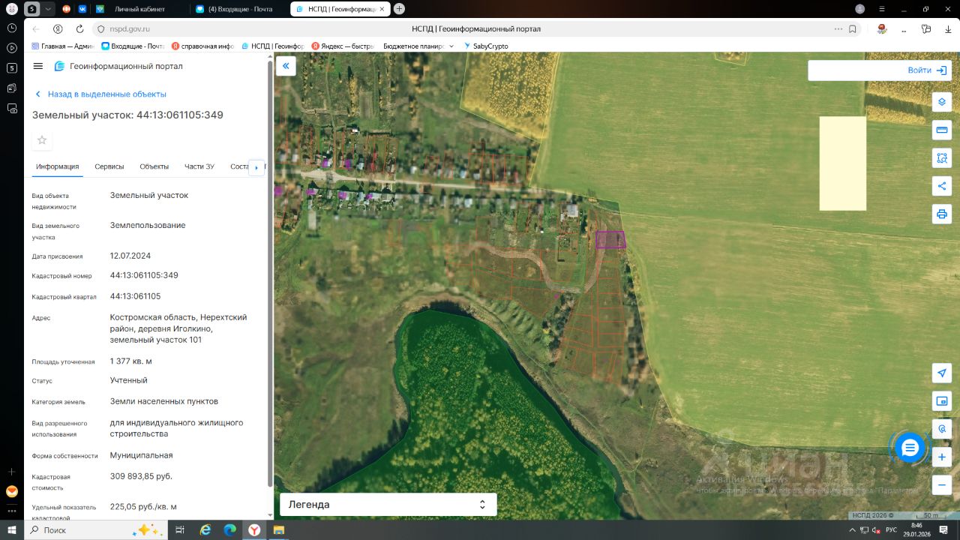Open Главная — Админ bookmark
The image size is (960, 540).
click(x=64, y=46)
